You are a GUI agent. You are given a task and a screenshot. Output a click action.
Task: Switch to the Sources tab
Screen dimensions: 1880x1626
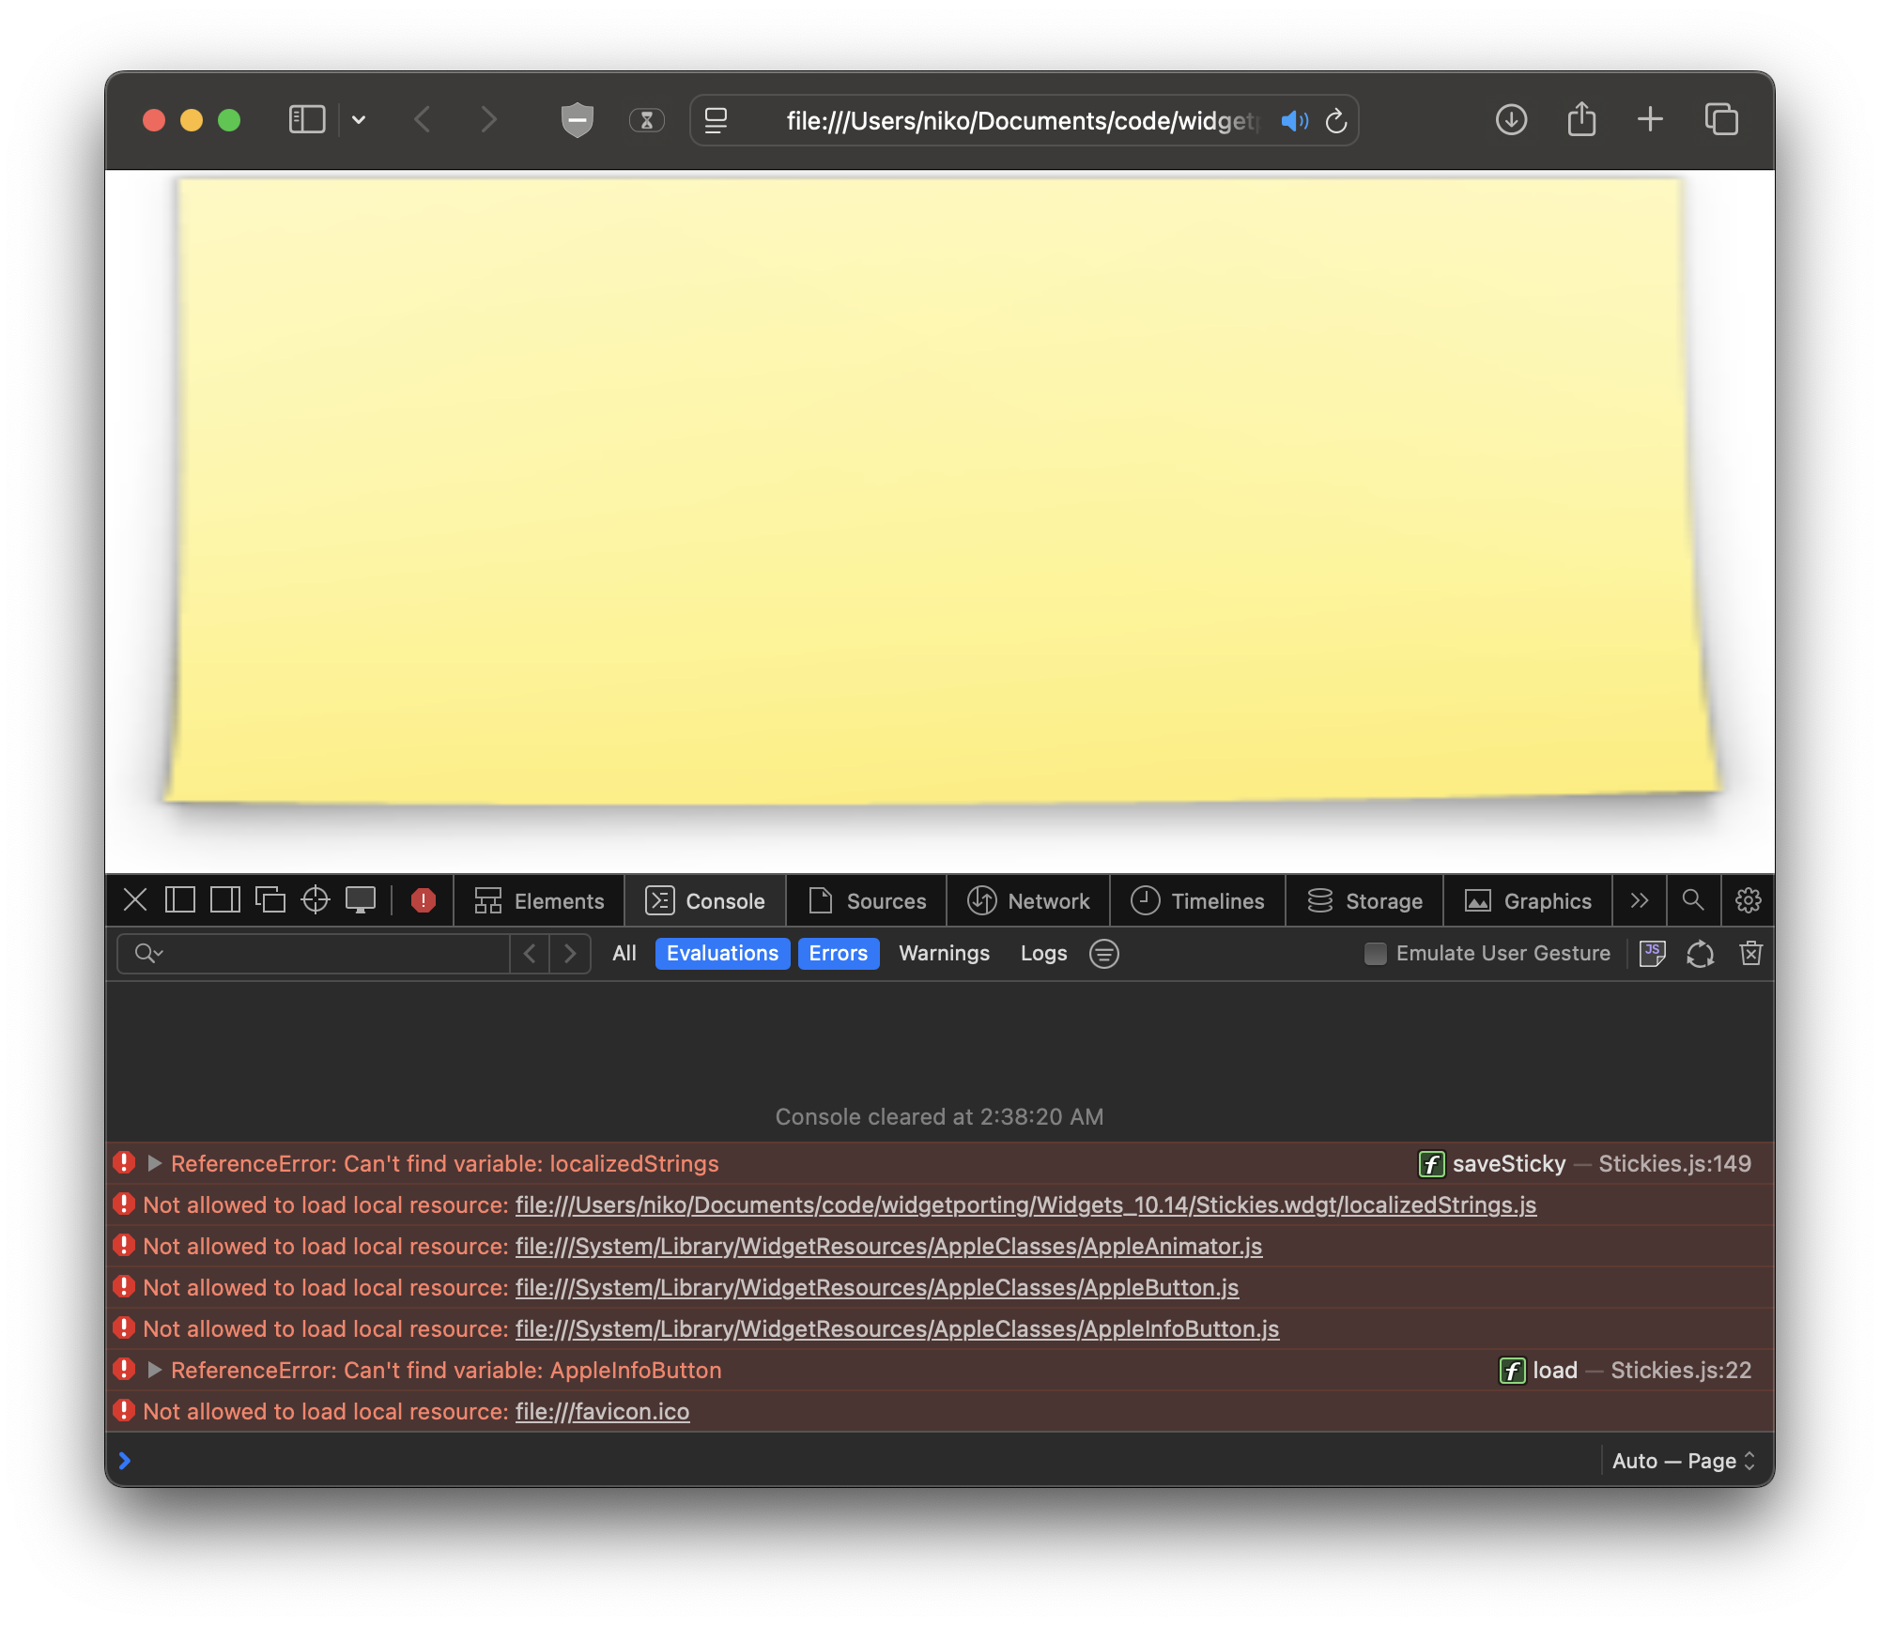(x=867, y=901)
